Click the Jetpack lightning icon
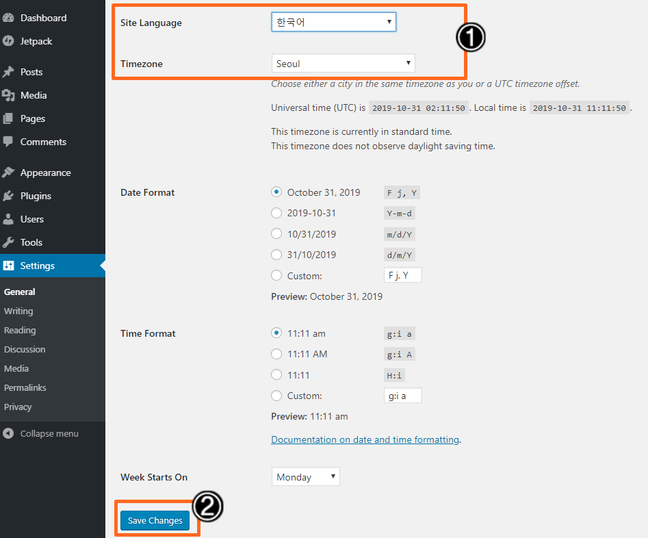648x538 pixels. click(x=8, y=41)
